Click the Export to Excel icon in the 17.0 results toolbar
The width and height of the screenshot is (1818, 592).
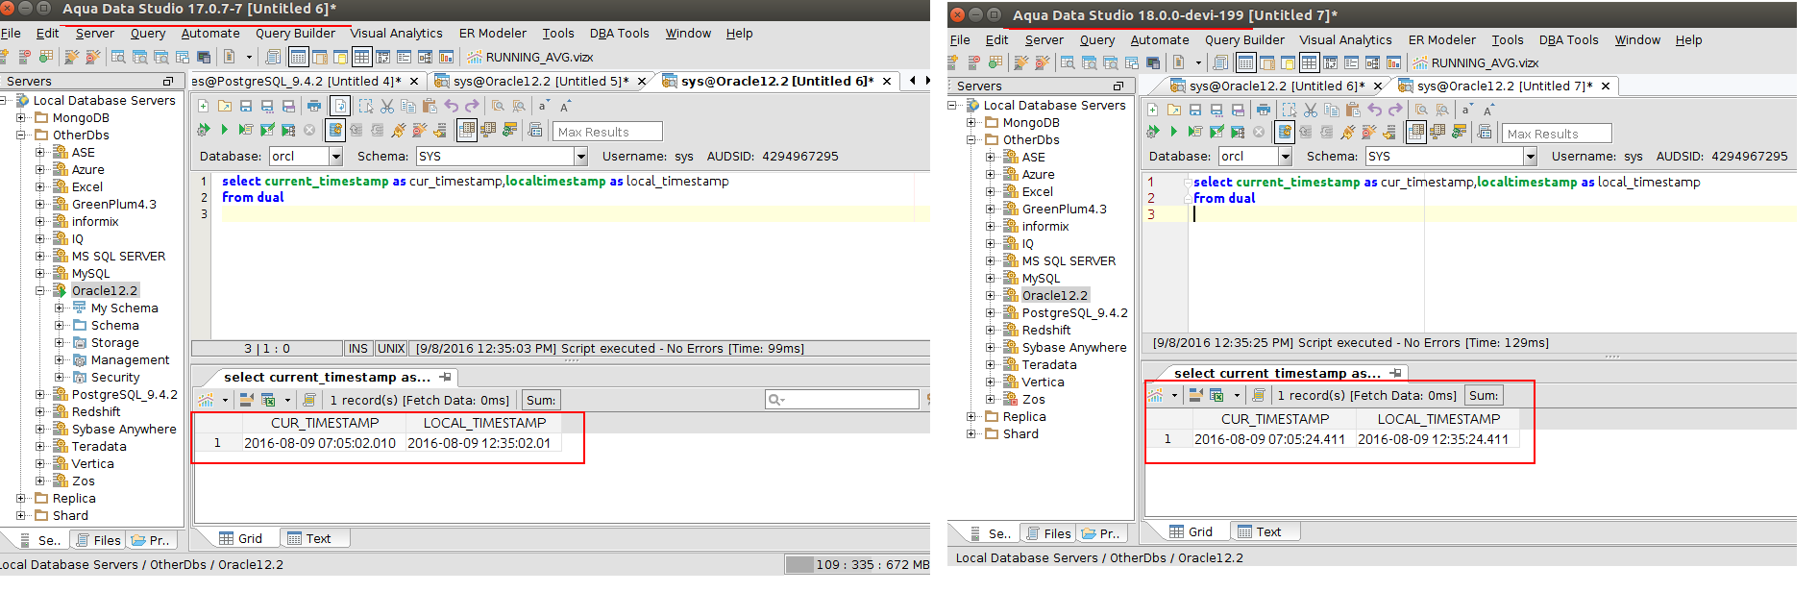coord(268,400)
